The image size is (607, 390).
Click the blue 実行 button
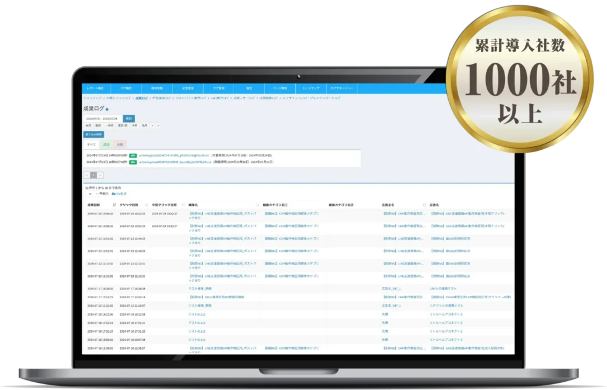tap(129, 118)
